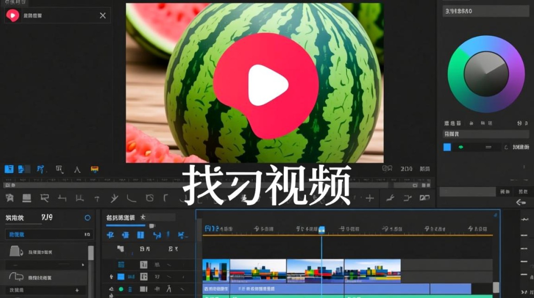The height and width of the screenshot is (298, 534).
Task: Click the blue two-column layout icon
Action: click(140, 235)
